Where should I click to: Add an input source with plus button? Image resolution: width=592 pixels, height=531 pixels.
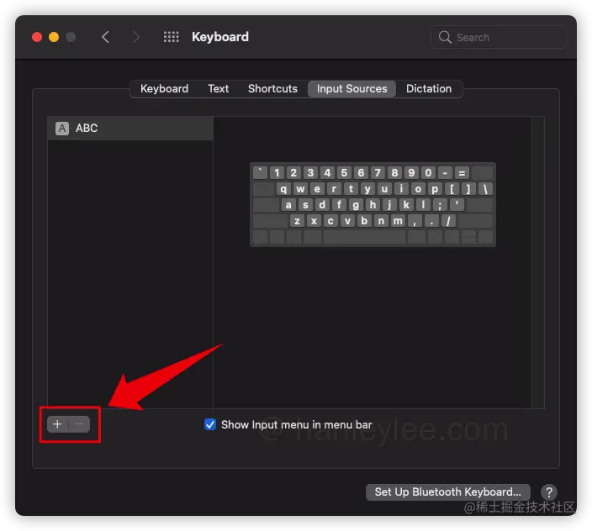pyautogui.click(x=57, y=424)
